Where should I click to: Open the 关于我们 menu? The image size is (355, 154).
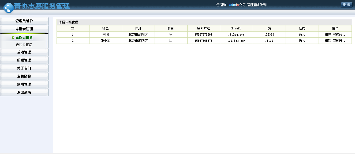24,68
